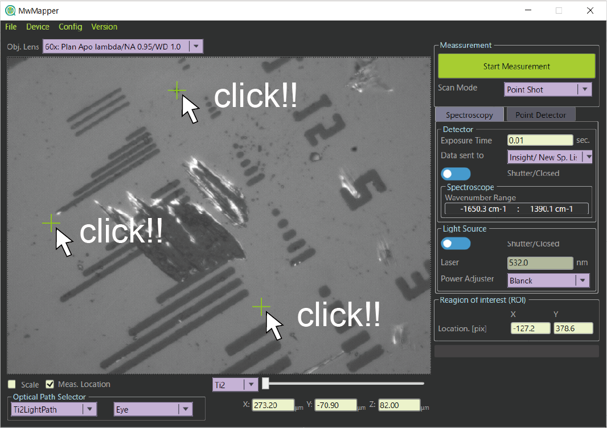The image size is (607, 428).
Task: Open the Config menu
Action: (70, 27)
